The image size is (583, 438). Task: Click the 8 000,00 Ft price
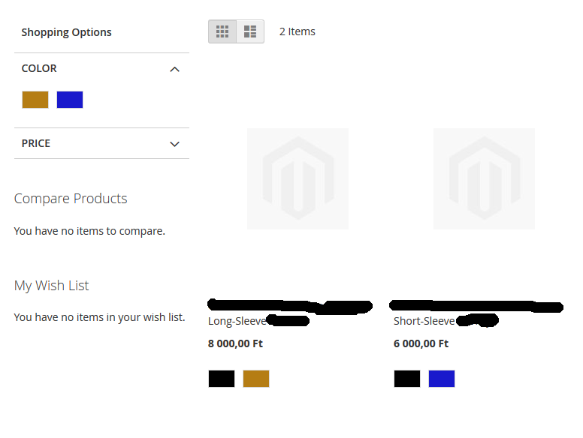235,343
